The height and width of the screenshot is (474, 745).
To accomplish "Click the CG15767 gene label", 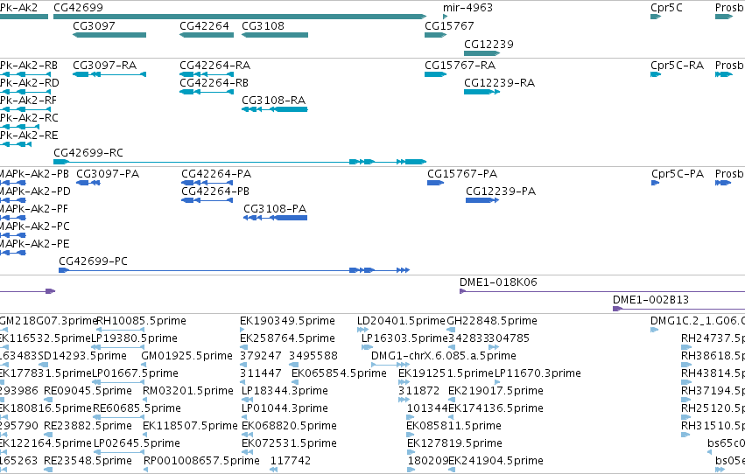I will tap(449, 26).
